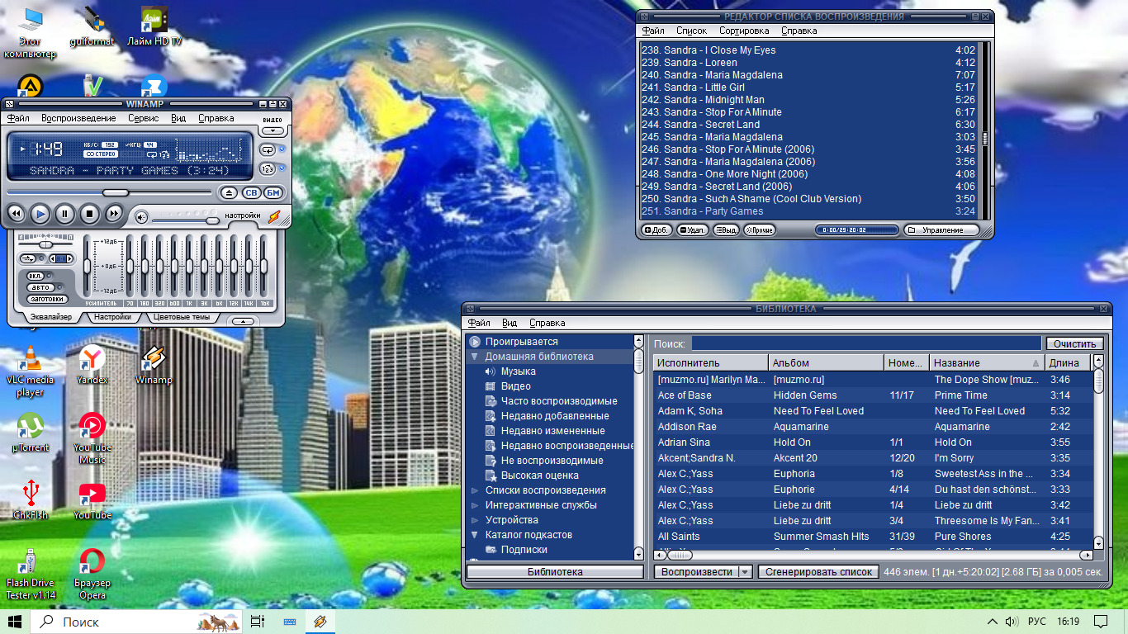
Task: Click Удал. remove button in playlist editor
Action: [x=693, y=230]
